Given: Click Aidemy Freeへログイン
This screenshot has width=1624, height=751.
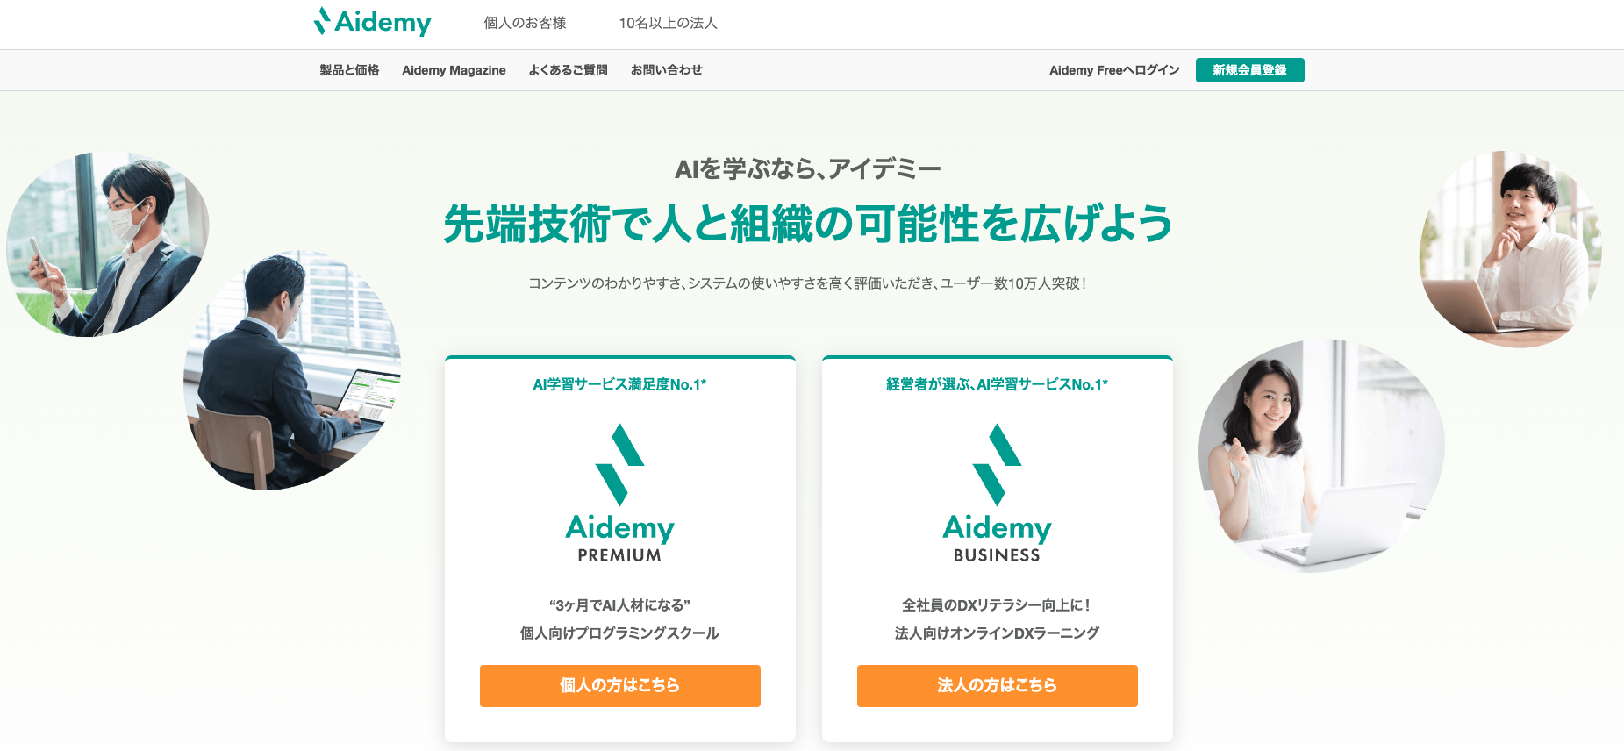Looking at the screenshot, I should point(1114,69).
